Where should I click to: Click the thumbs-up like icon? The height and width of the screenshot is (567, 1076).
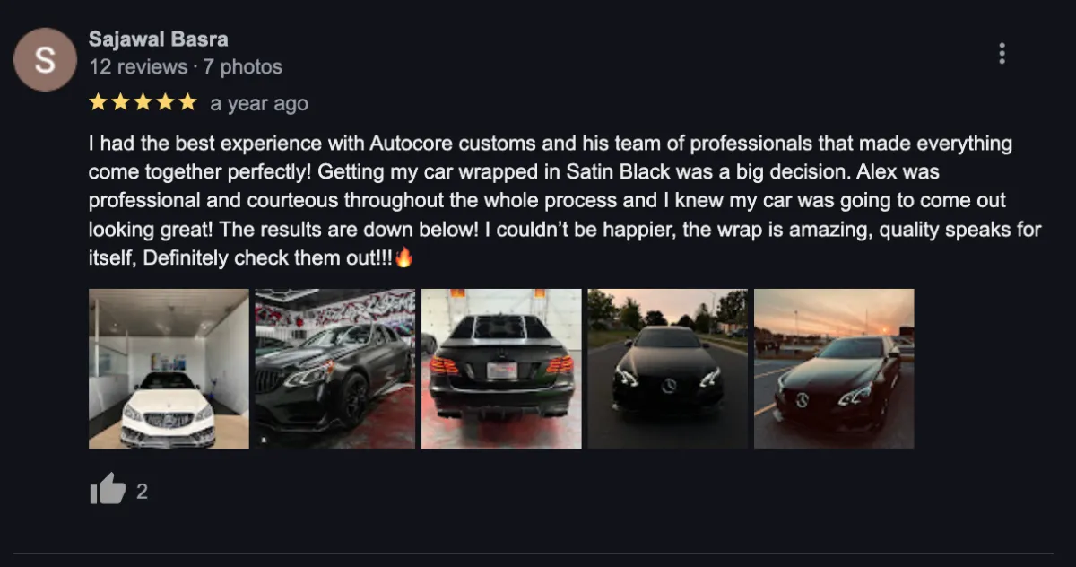(107, 491)
